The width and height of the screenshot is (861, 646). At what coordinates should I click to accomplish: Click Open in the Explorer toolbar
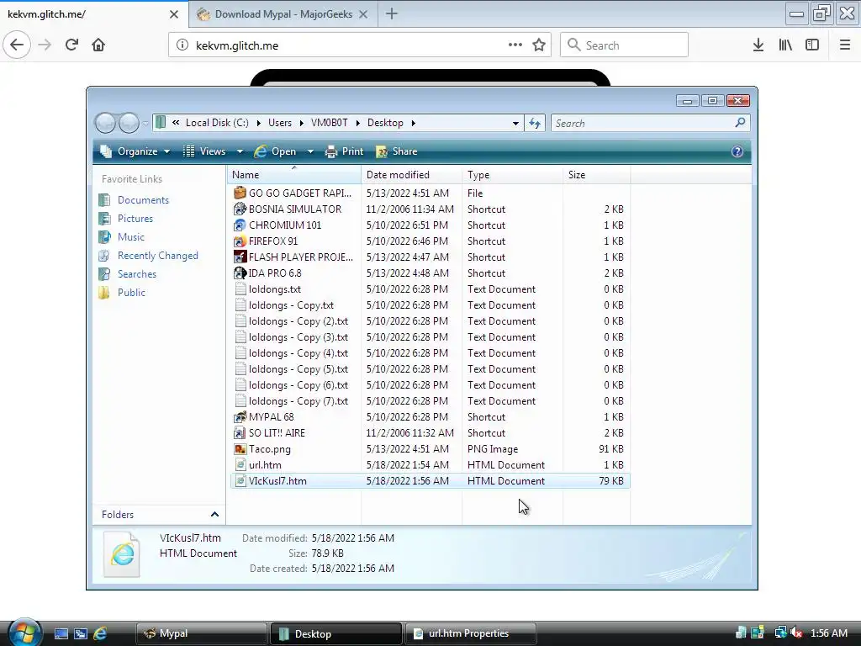tap(275, 151)
